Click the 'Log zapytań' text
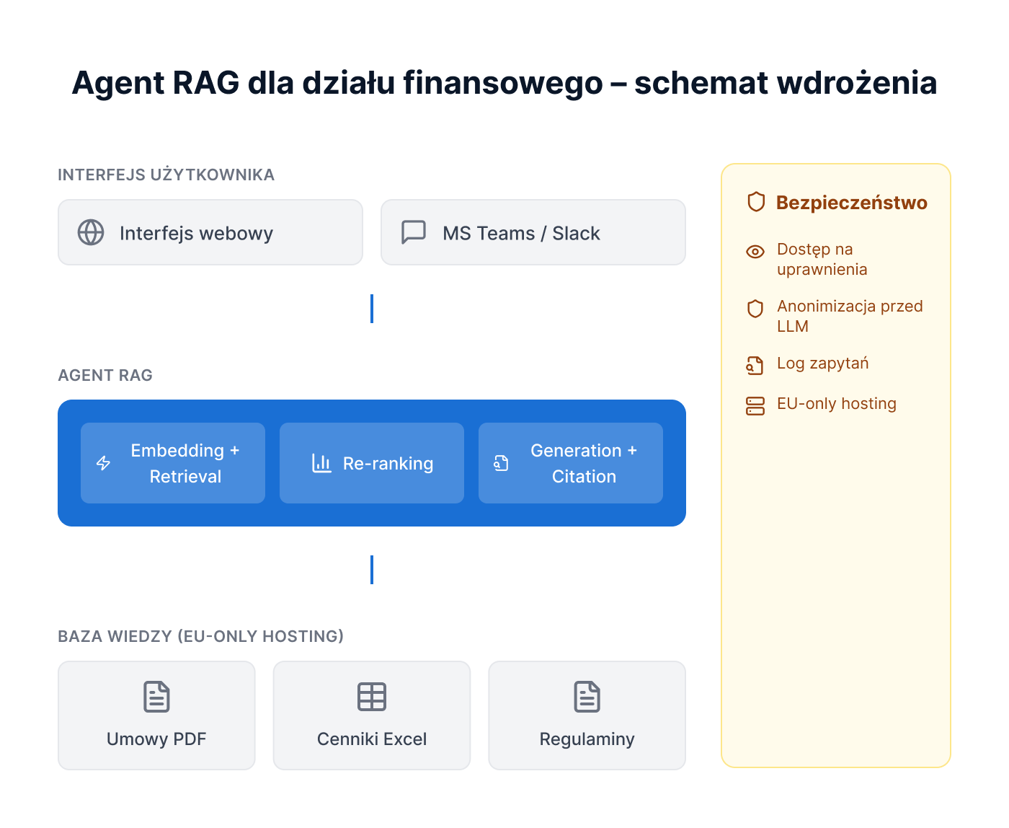The width and height of the screenshot is (1009, 828). pos(823,364)
